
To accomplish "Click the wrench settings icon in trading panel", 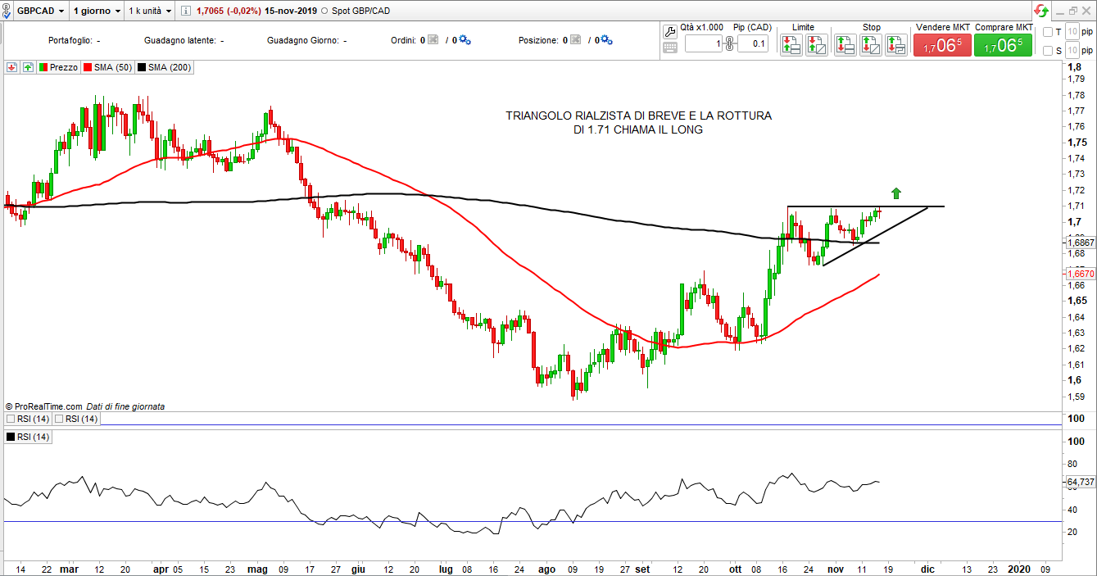I will (669, 32).
